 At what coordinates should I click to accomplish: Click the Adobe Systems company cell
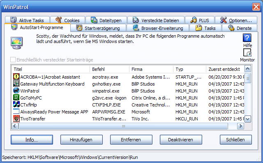[151, 77]
